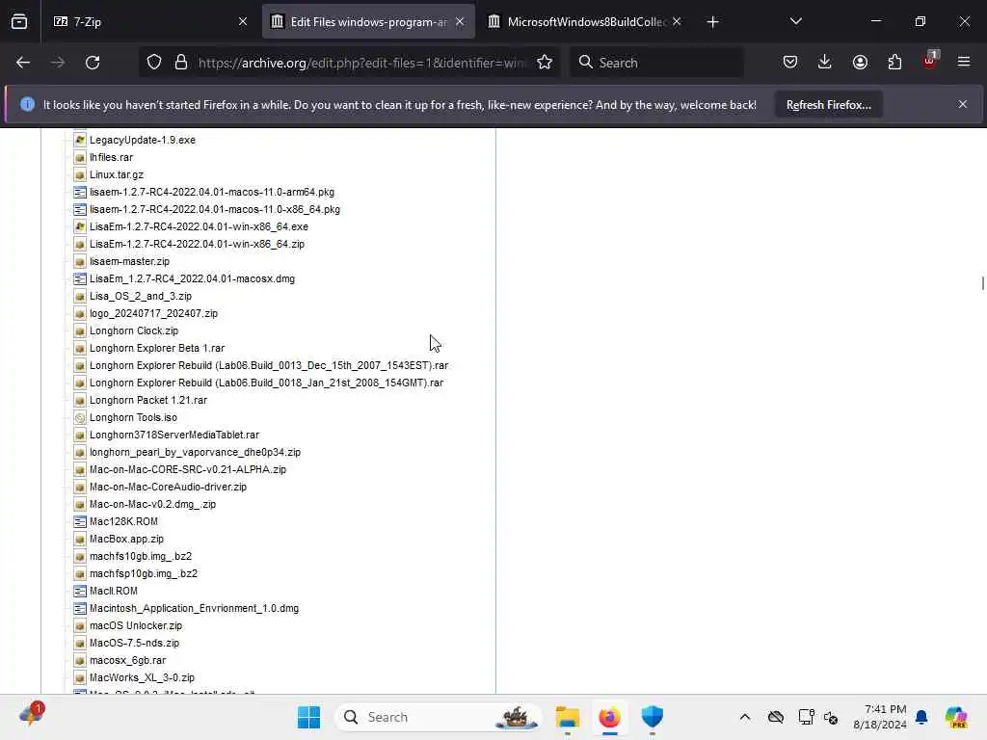Click icon beside LegacyUpdate-1.9.exe
Viewport: 987px width, 740px height.
(x=80, y=140)
